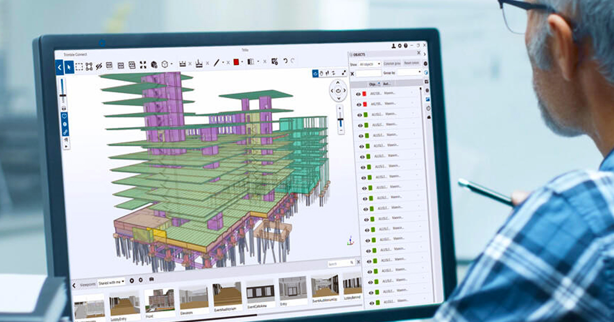Click the camera icon in Viewpoints bar
The width and height of the screenshot is (614, 322).
(x=151, y=279)
